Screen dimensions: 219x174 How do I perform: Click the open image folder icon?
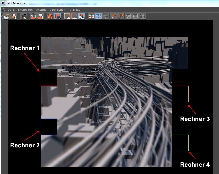pyautogui.click(x=7, y=16)
